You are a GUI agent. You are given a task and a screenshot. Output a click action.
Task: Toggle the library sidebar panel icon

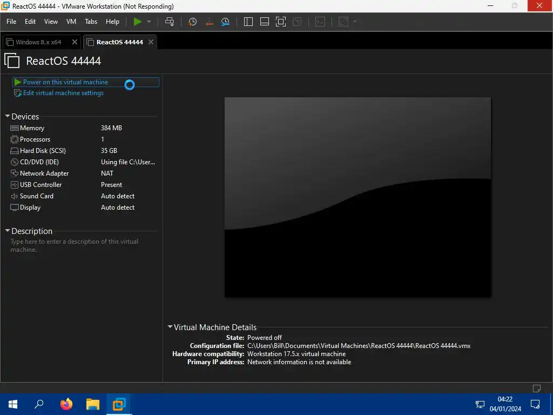click(x=248, y=22)
